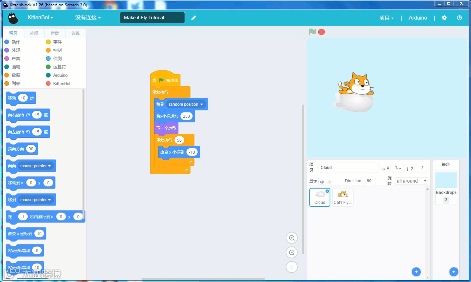The height and width of the screenshot is (282, 471).
Task: Expand the 旋转 all around dropdown
Action: [411, 181]
